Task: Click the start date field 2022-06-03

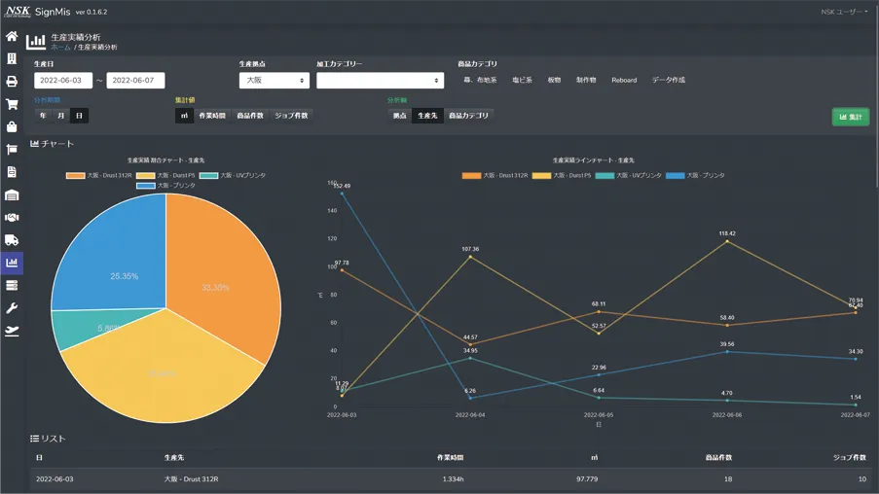Action: 63,81
